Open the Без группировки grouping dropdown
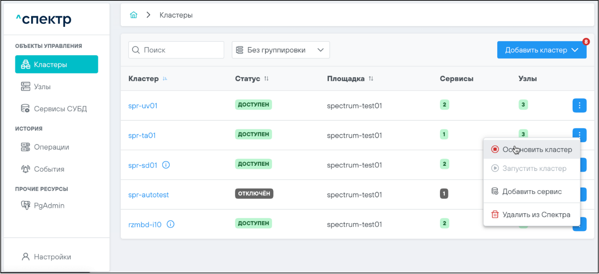Image resolution: width=599 pixels, height=274 pixels. tap(281, 50)
